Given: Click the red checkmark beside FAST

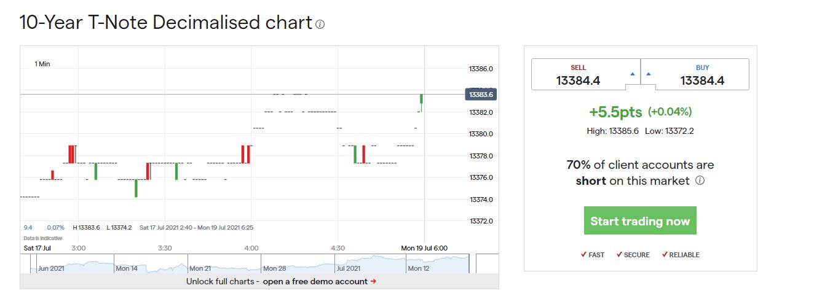Looking at the screenshot, I should coord(583,254).
